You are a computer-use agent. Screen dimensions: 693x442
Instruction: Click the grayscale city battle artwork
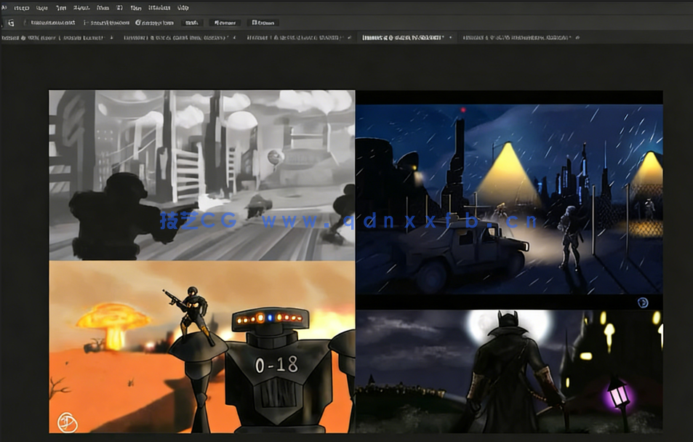point(201,174)
